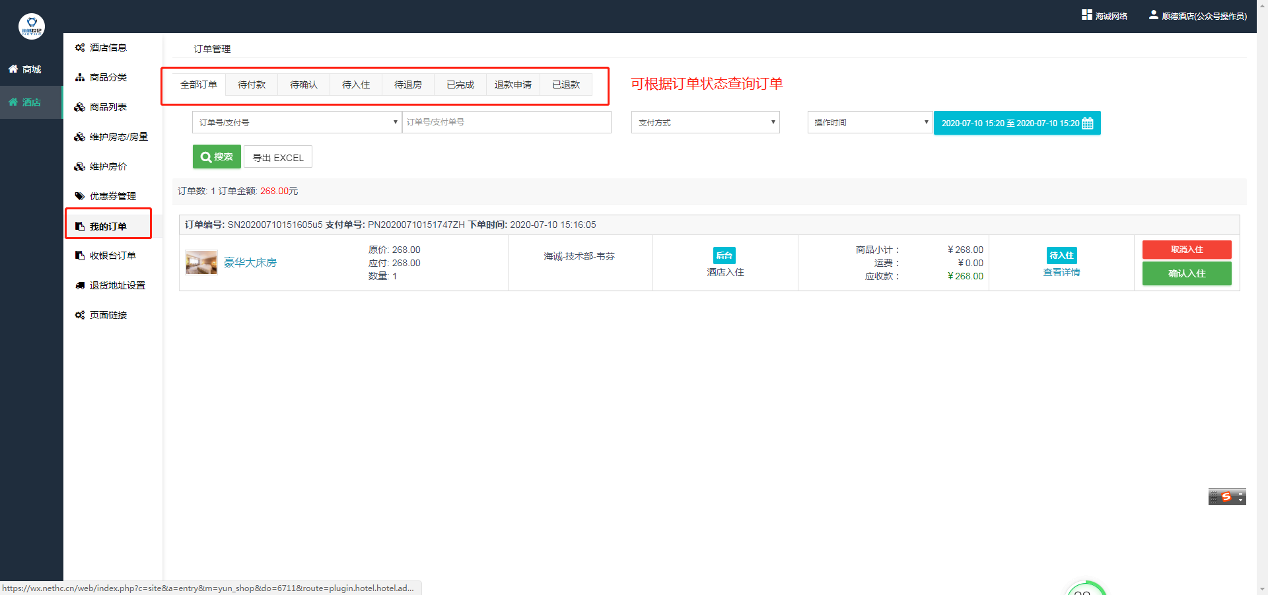
Task: Click the 待入住 status badge in the order row
Action: 1062,256
